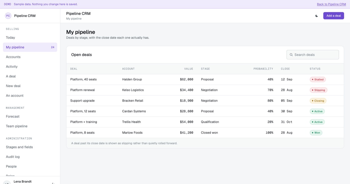
Task: Click the $34,400 value
Action: [187, 90]
